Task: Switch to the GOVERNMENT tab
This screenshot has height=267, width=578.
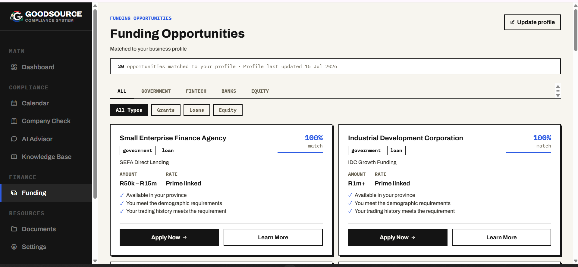Action: 156,91
